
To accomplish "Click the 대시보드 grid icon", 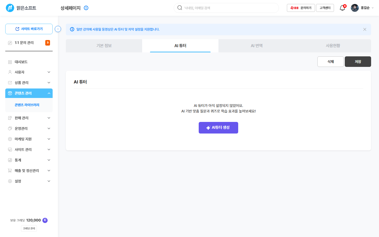I will click(10, 62).
